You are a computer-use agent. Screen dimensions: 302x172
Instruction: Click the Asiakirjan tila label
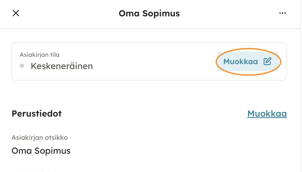(x=40, y=55)
